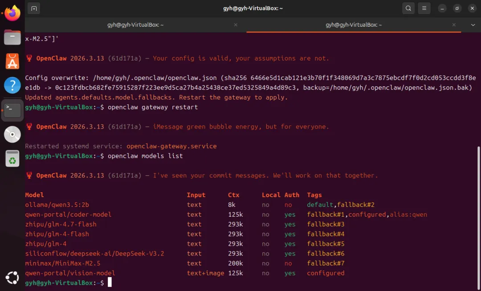The image size is (481, 291).
Task: Open a new terminal tab
Action: tap(34, 8)
